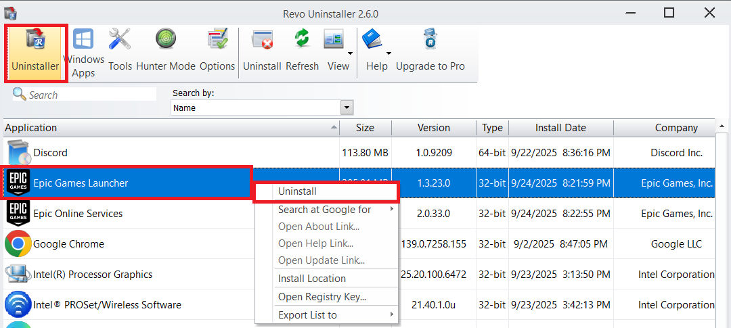Open Windows Apps from the toolbar
This screenshot has height=328, width=731.
click(x=83, y=53)
